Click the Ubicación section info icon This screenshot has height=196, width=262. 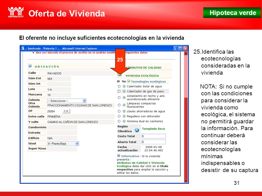(30, 66)
